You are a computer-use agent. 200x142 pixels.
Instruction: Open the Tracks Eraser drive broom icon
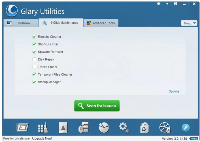coord(63,128)
